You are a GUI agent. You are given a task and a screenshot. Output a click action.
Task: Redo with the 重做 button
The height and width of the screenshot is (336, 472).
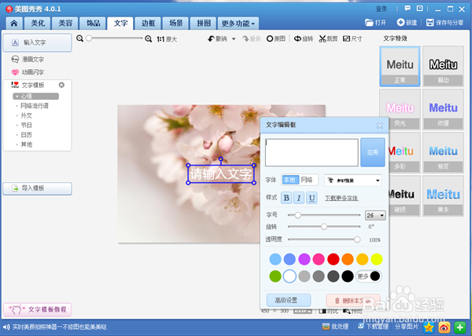252,38
